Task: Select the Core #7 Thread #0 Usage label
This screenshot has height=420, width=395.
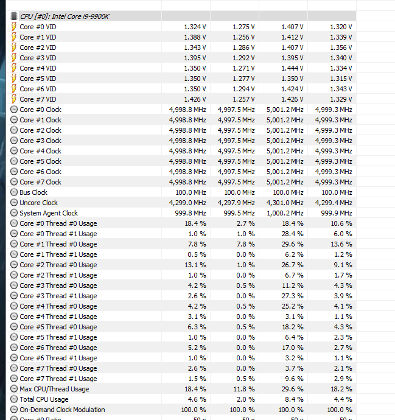Action: [x=58, y=368]
